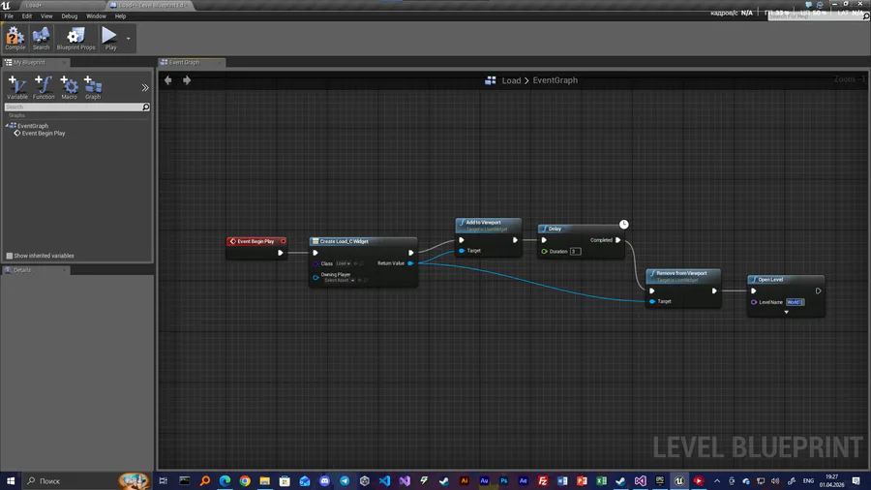
Task: Navigate forward in graph history
Action: click(x=187, y=80)
